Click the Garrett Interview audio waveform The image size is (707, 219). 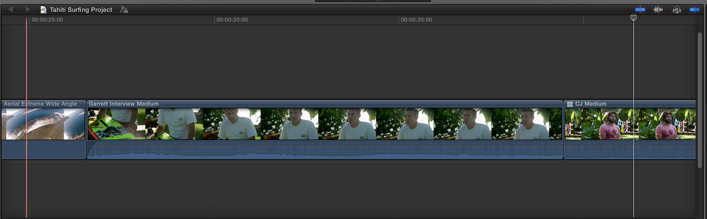coord(325,150)
